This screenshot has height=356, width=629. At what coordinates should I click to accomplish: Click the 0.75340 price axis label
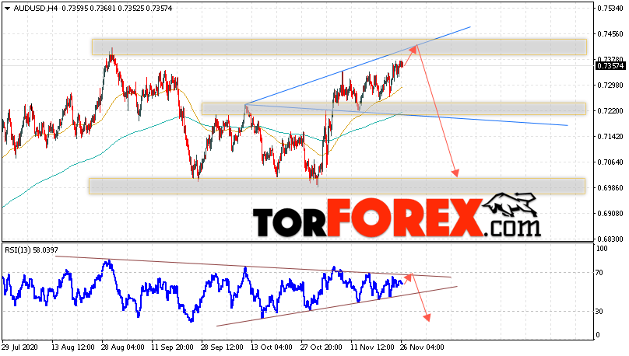click(610, 9)
